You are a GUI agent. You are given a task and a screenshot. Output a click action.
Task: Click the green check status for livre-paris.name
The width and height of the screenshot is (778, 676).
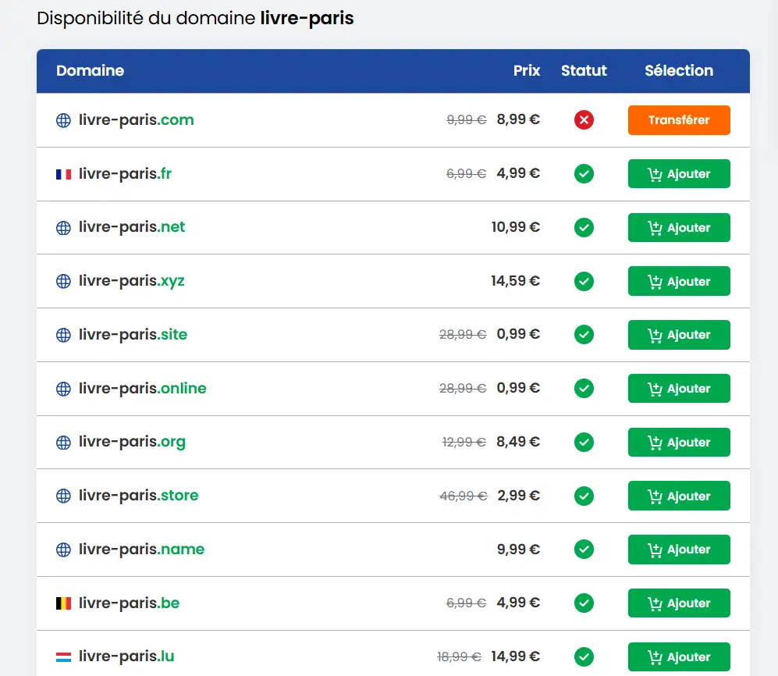click(x=584, y=549)
